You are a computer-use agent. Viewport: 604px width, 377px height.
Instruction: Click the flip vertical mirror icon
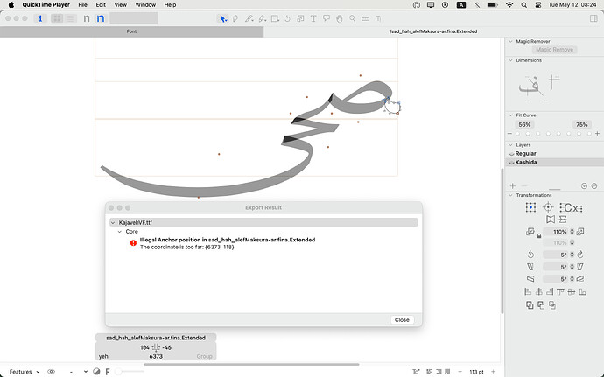pos(563,220)
